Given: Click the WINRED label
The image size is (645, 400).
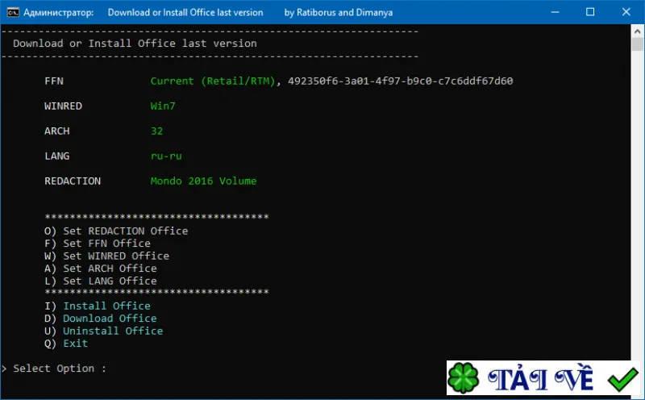Looking at the screenshot, I should 63,106.
